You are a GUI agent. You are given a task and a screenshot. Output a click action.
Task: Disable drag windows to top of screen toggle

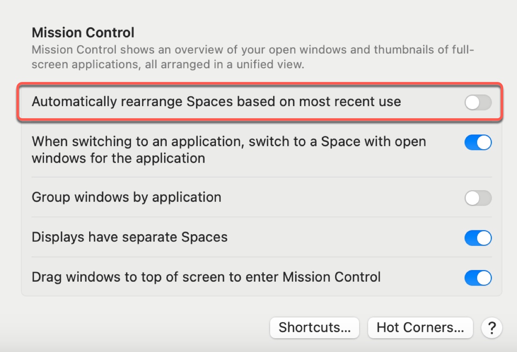pos(478,278)
